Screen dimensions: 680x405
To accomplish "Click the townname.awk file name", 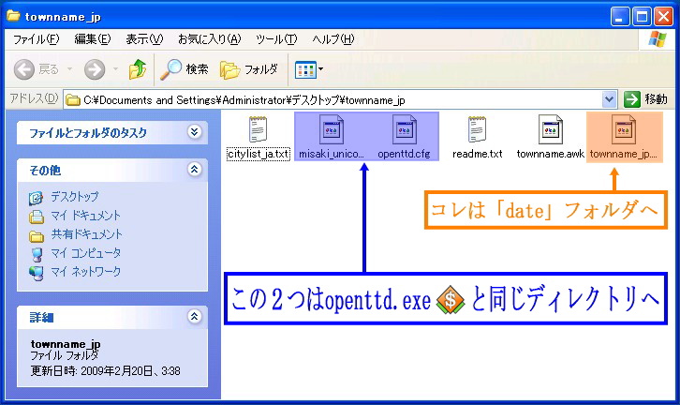I will tap(551, 154).
